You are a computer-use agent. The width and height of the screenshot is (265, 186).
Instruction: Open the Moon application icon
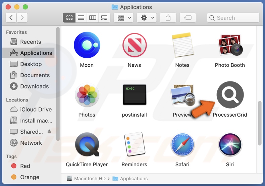tap(87, 45)
